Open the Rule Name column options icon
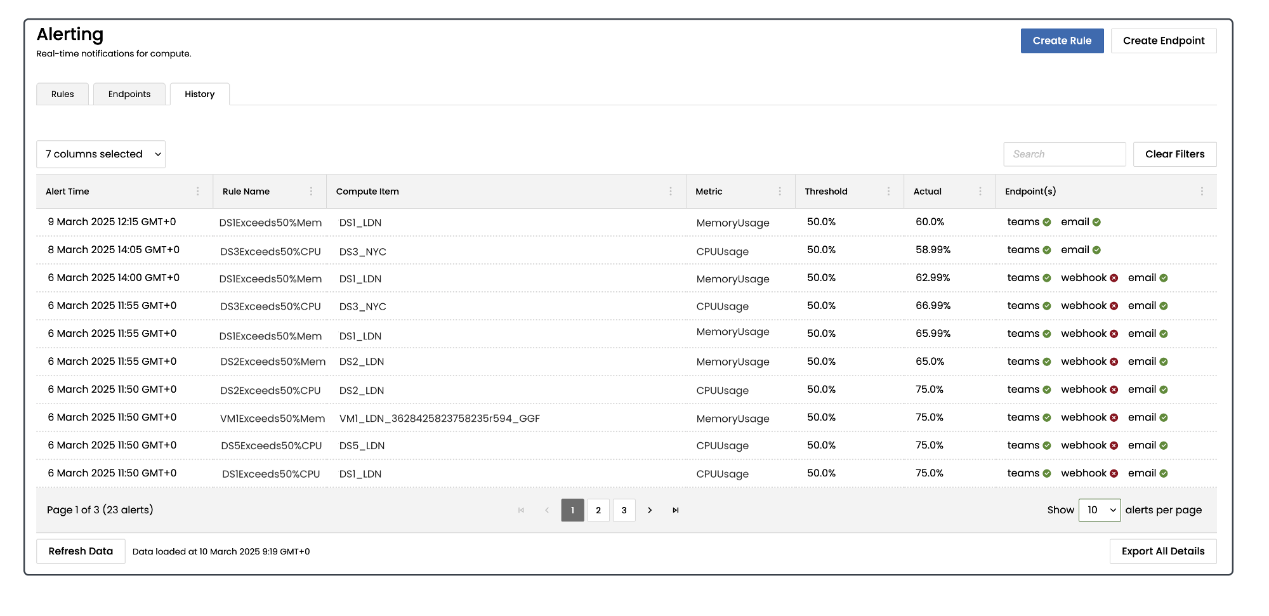 [311, 192]
